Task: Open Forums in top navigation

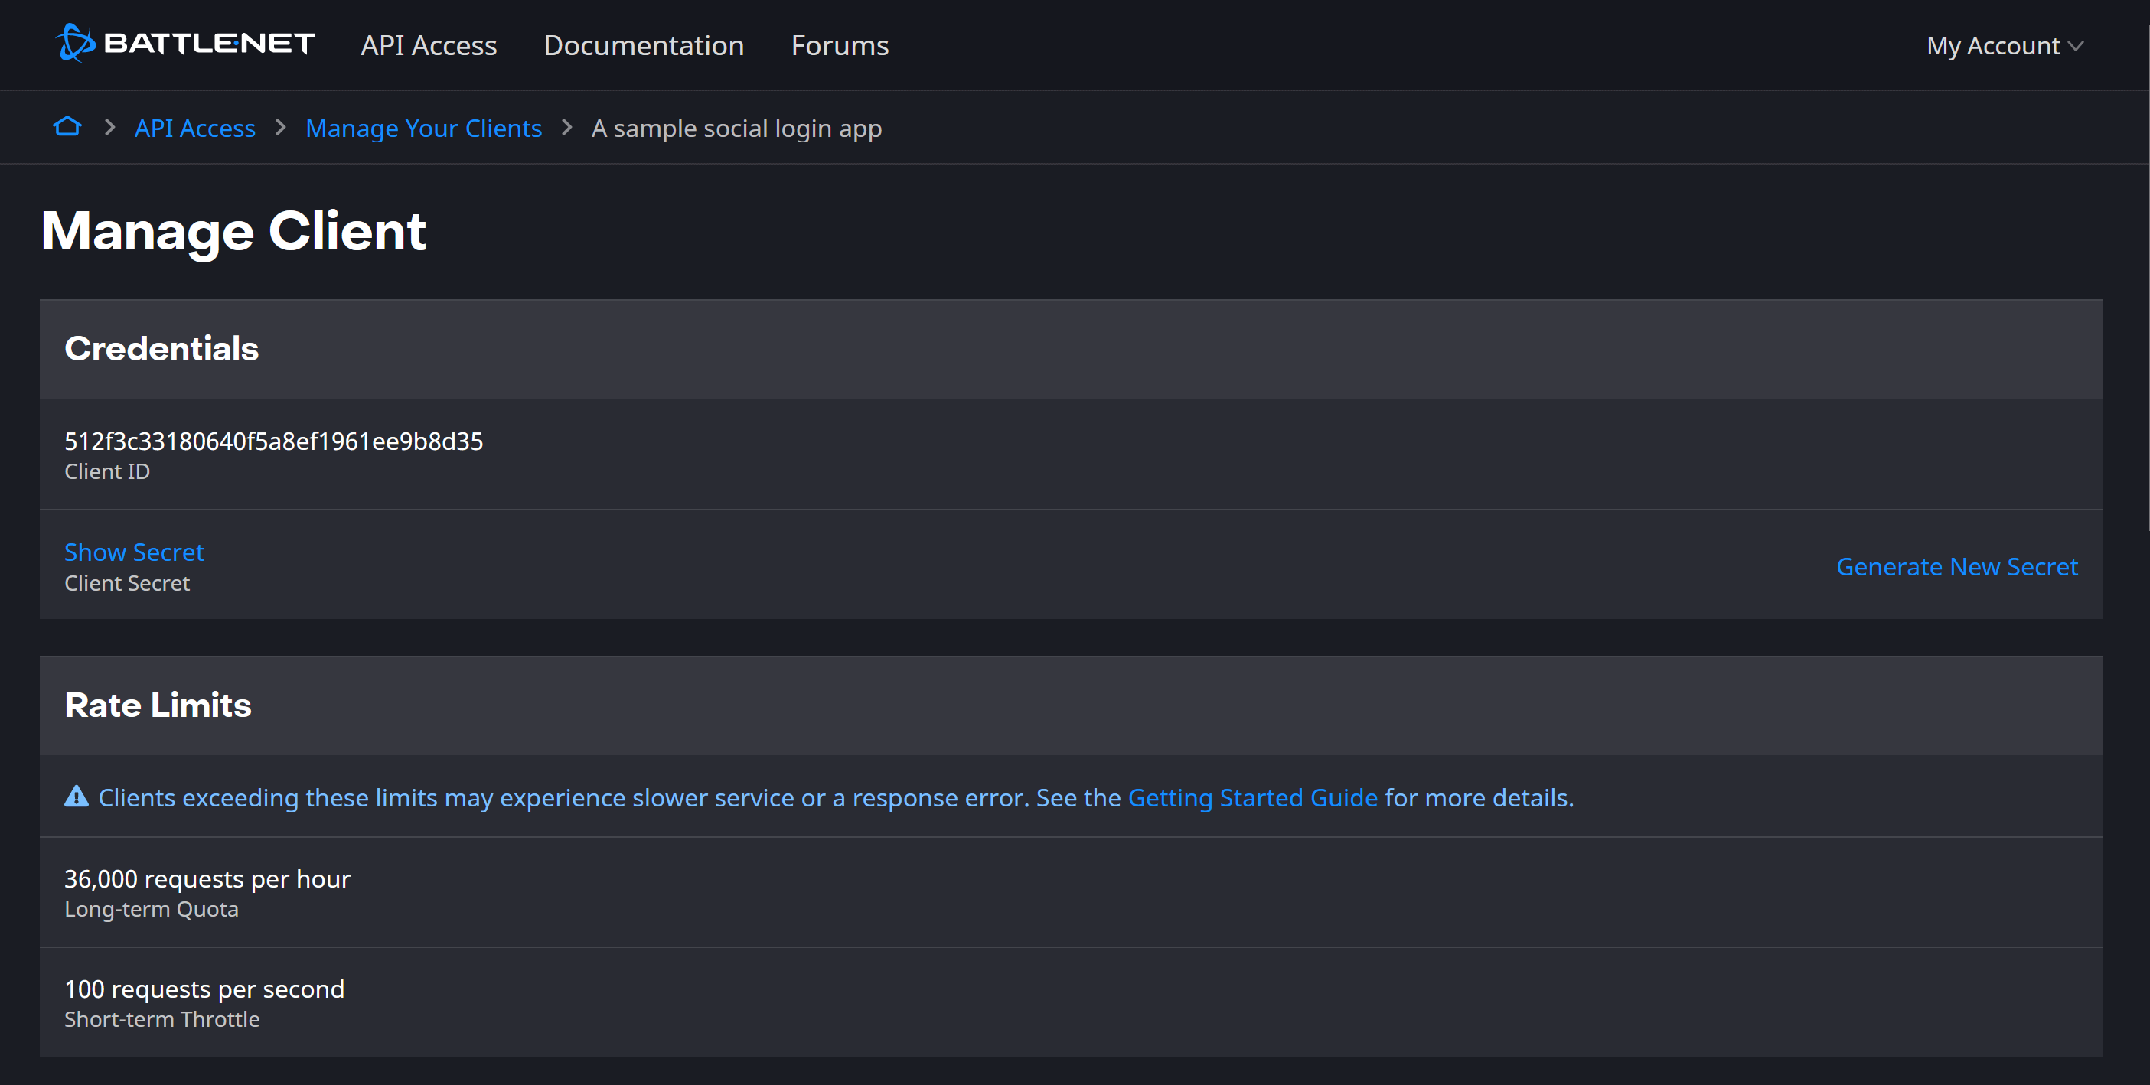Action: pos(840,45)
